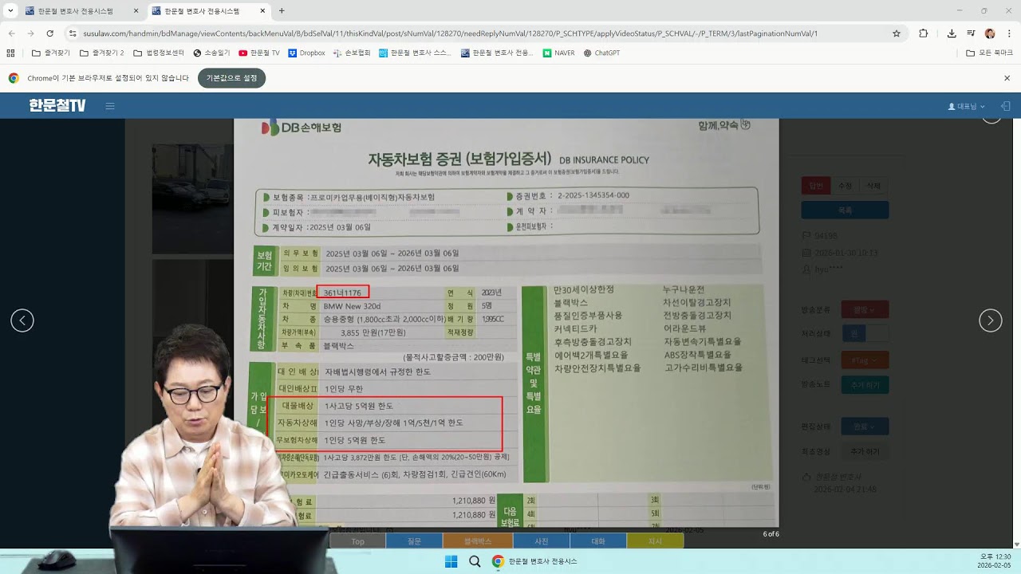The height and width of the screenshot is (574, 1021).
Task: Open the taskbar clock and date
Action: (x=994, y=560)
